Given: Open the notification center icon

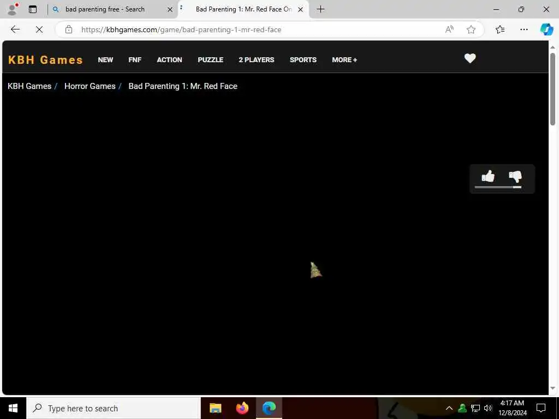Looking at the screenshot, I should [541, 408].
